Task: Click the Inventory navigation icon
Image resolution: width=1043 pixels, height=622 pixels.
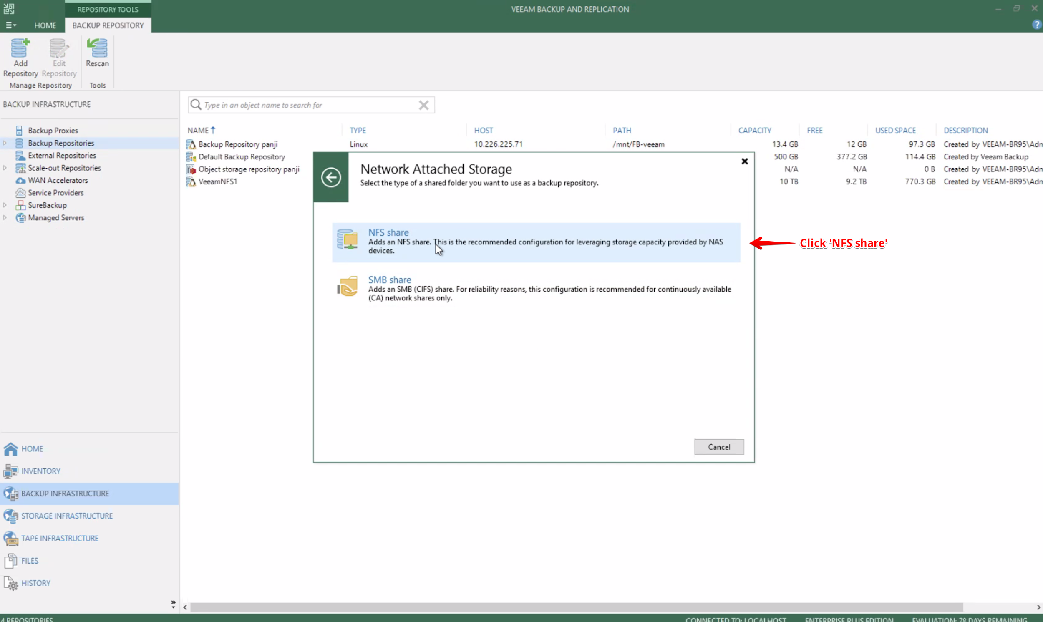Action: click(10, 471)
